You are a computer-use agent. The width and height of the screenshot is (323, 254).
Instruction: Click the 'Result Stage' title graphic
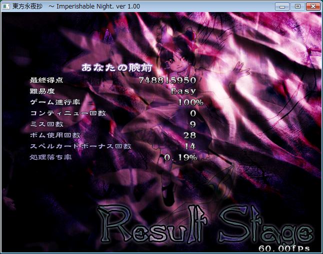click(205, 224)
